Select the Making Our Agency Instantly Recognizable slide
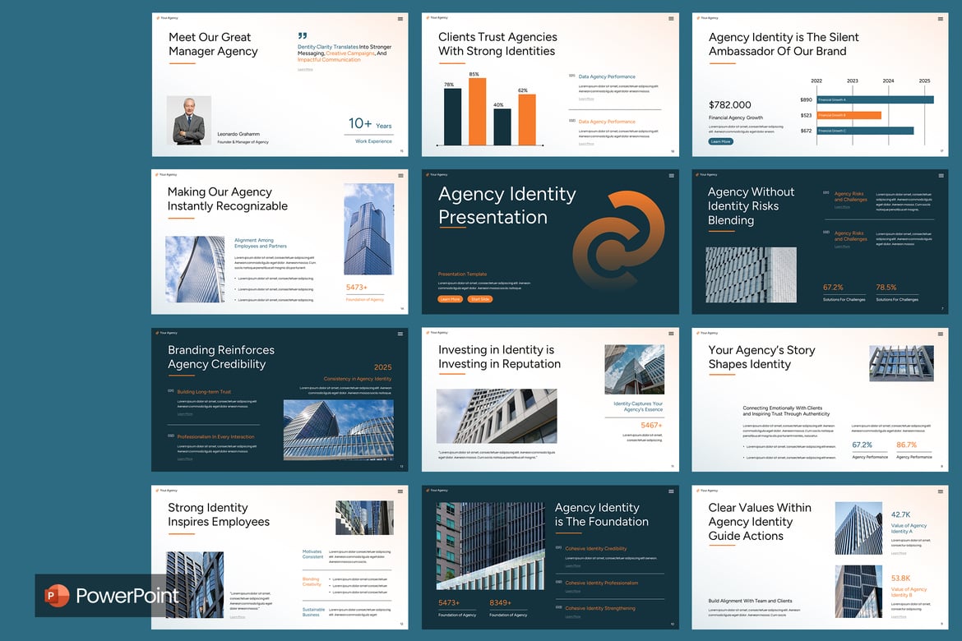 (280, 242)
